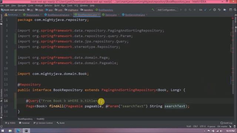237x133 pixels.
Task: Click the taskbar clock showing 10:19 PM
Action: pos(230,131)
